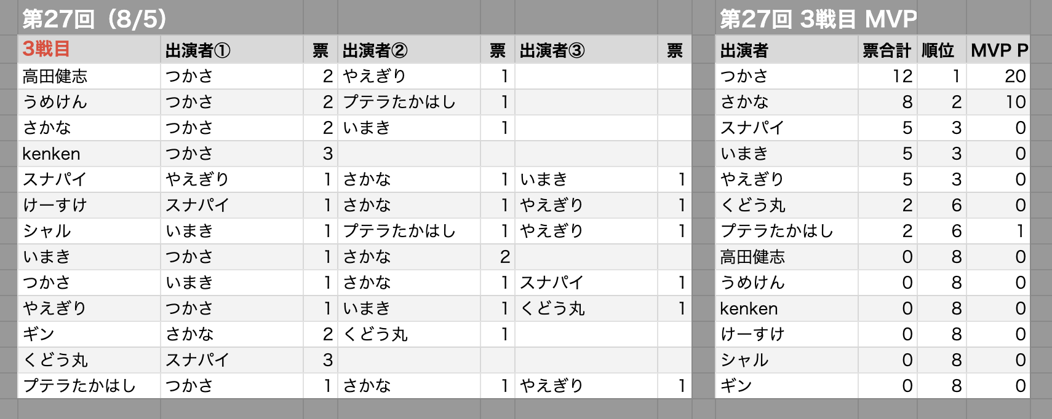Select the プテラたかはし voter cell in last row
1052x419 pixels.
click(x=89, y=386)
